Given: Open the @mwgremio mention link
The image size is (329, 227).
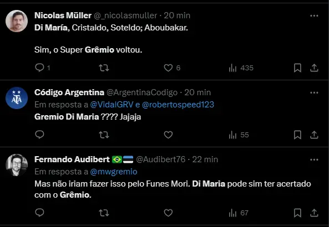Looking at the screenshot, I should click(x=114, y=172).
